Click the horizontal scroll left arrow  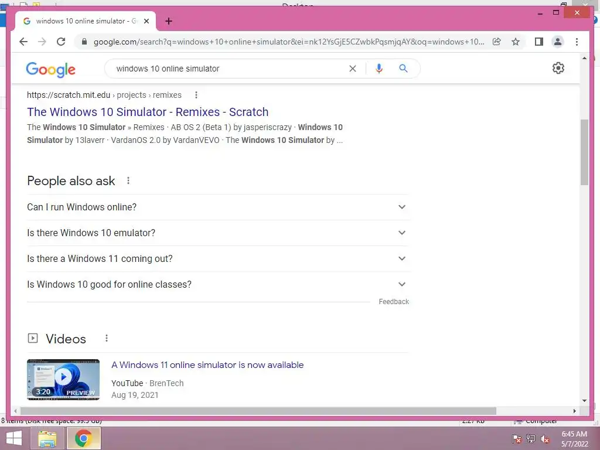click(x=15, y=411)
